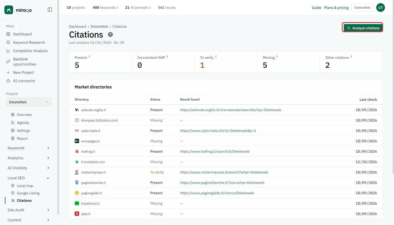Expand the Keywords menu section

pyautogui.click(x=29, y=148)
